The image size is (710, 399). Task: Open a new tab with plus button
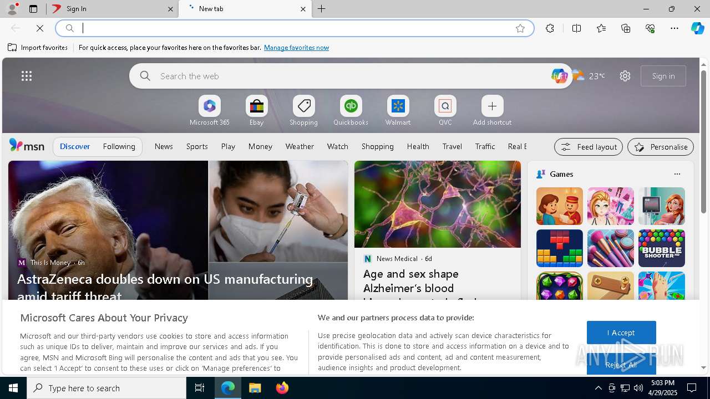point(322,9)
